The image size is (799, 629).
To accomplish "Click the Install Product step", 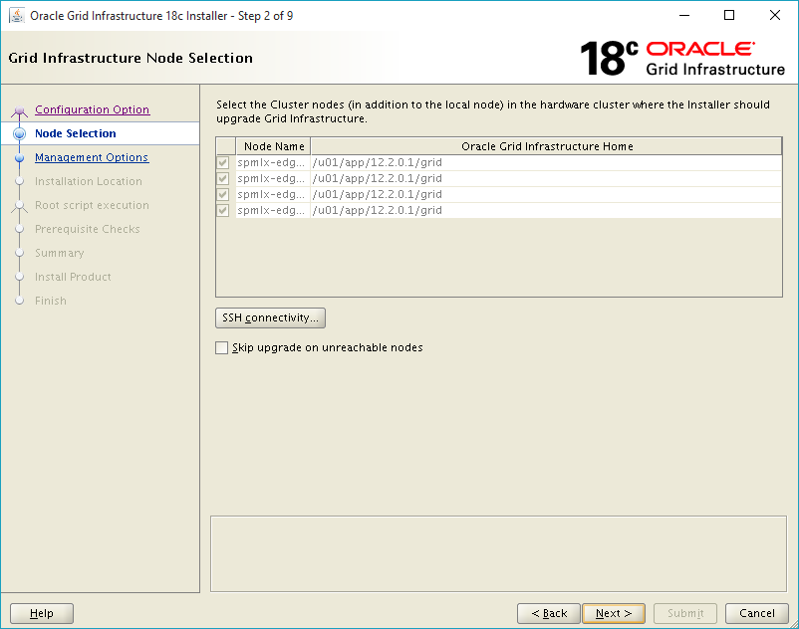I will (73, 277).
